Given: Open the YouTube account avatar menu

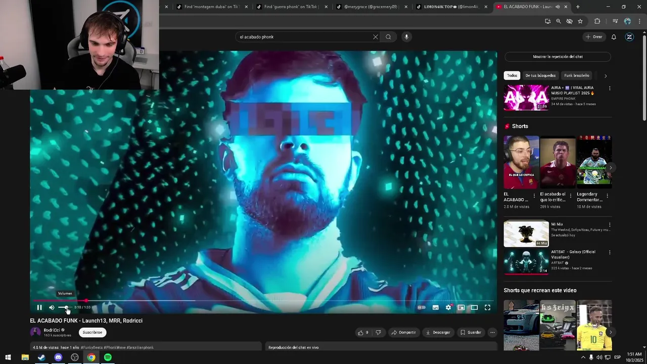Looking at the screenshot, I should click(629, 37).
